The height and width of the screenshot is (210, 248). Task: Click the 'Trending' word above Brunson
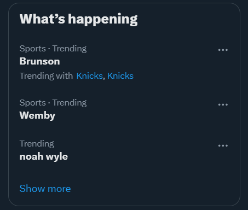coord(70,49)
